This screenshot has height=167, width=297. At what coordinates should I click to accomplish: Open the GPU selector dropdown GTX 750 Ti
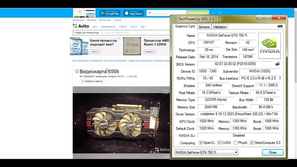click(x=206, y=152)
